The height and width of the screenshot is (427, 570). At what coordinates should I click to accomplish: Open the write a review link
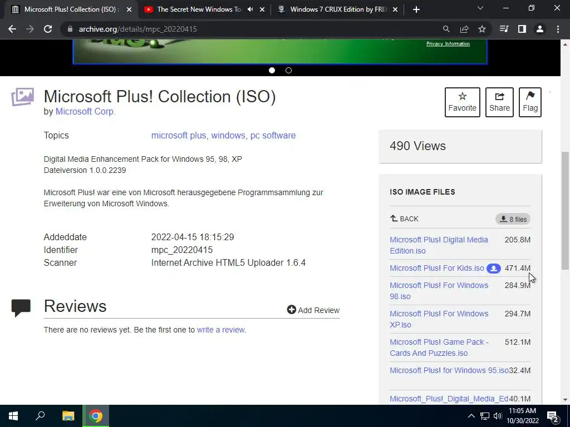(220, 330)
